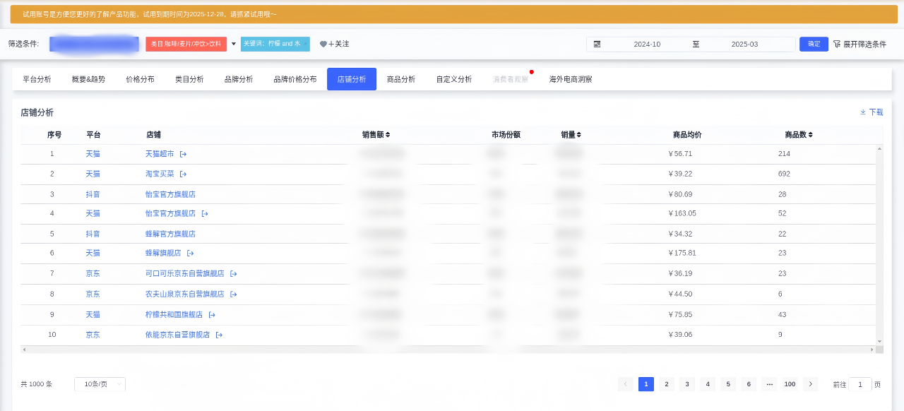Click the calendar icon in date range
This screenshot has width=904, height=411.
point(597,44)
